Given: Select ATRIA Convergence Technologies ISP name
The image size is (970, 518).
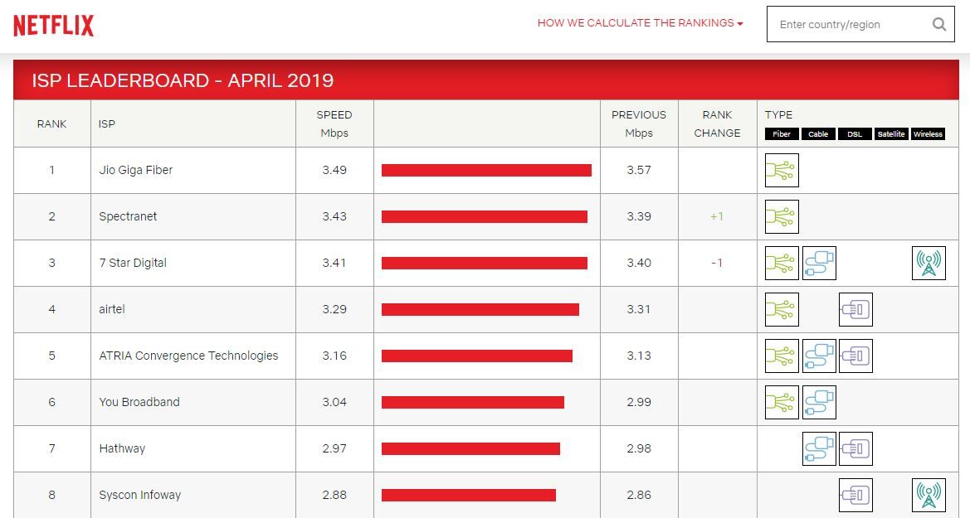Looking at the screenshot, I should [188, 356].
